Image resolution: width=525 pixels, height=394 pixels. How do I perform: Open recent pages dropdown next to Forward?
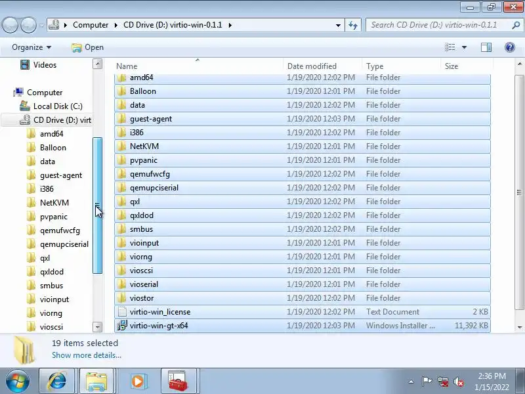point(41,25)
